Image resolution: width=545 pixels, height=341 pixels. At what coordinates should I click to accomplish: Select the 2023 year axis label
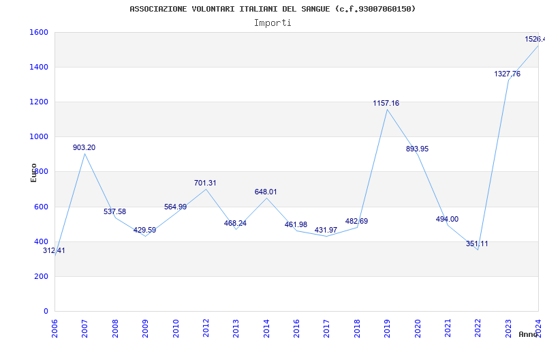508,329
